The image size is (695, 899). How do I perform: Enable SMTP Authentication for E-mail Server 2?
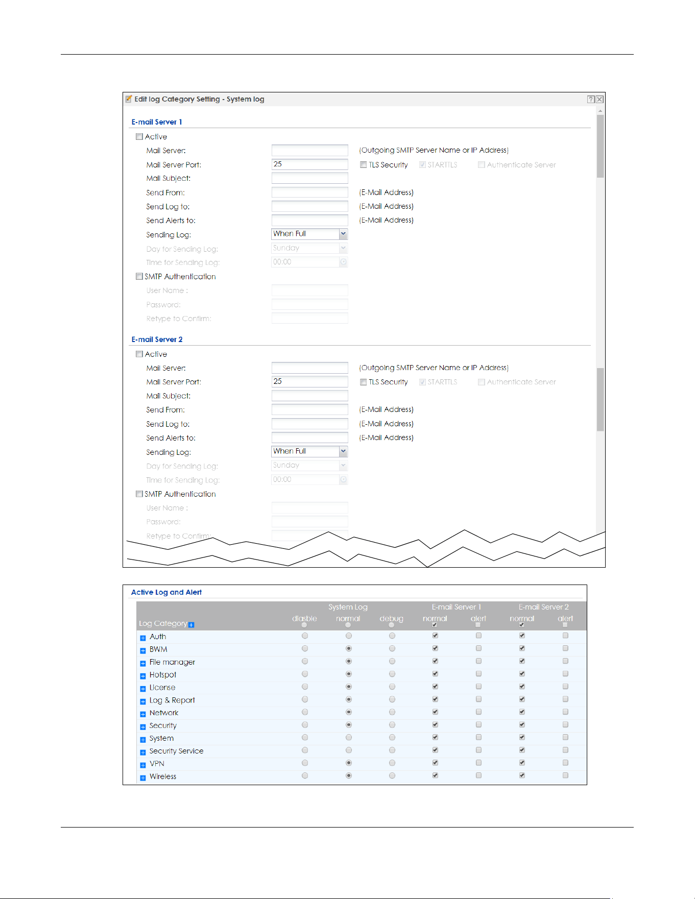click(x=139, y=494)
